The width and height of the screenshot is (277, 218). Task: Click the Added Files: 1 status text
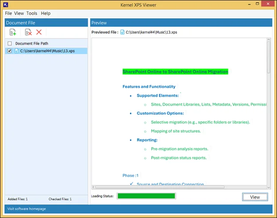coord(17,199)
